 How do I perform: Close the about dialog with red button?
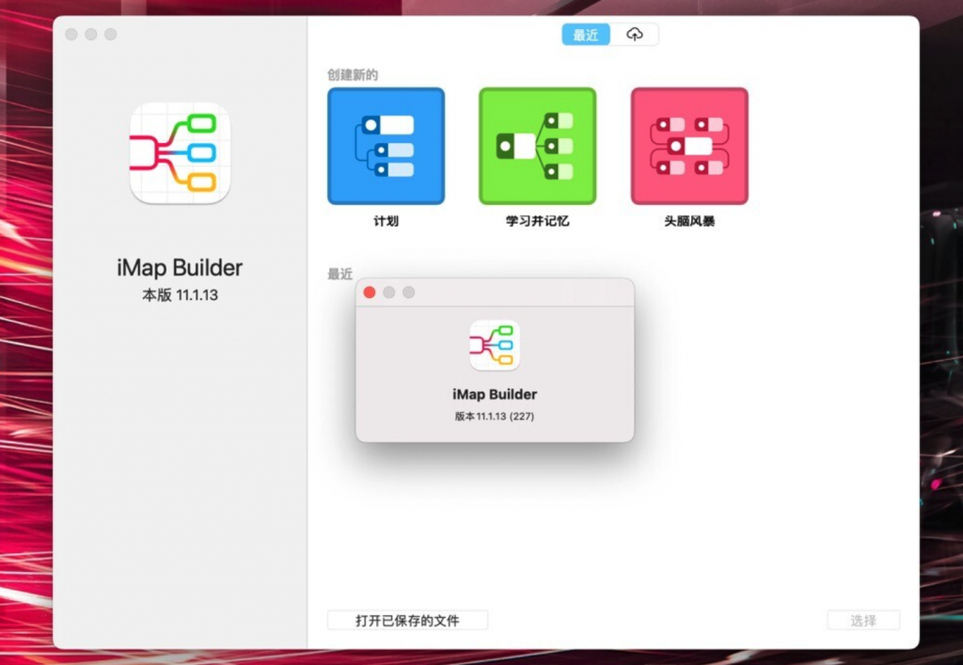coord(370,293)
